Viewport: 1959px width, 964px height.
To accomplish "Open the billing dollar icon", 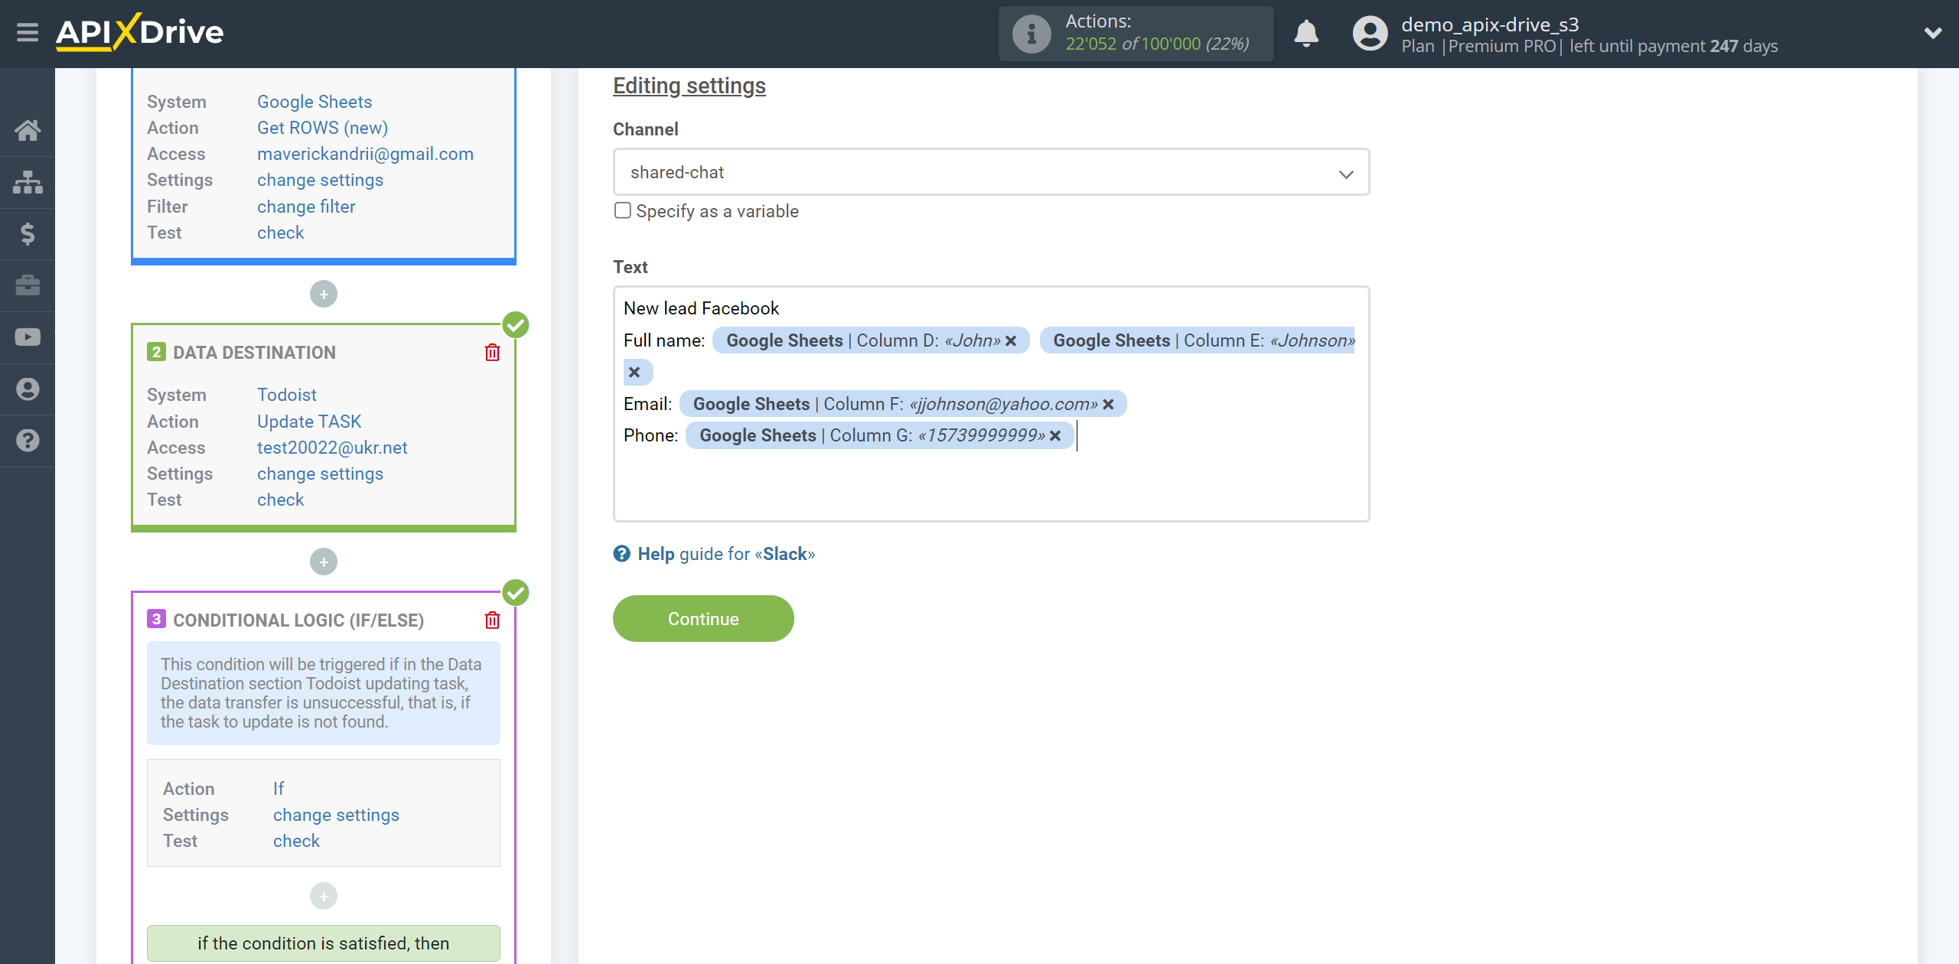I will (28, 234).
